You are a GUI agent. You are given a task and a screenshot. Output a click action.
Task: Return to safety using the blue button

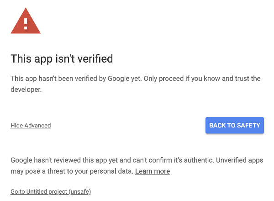[x=235, y=125]
